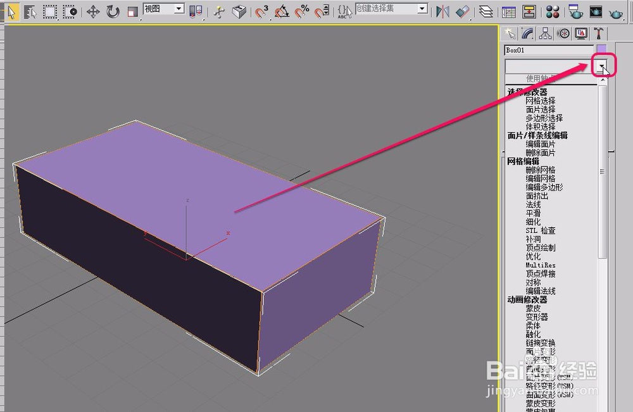
Task: Select 体积选择 modifier from the list
Action: [540, 127]
